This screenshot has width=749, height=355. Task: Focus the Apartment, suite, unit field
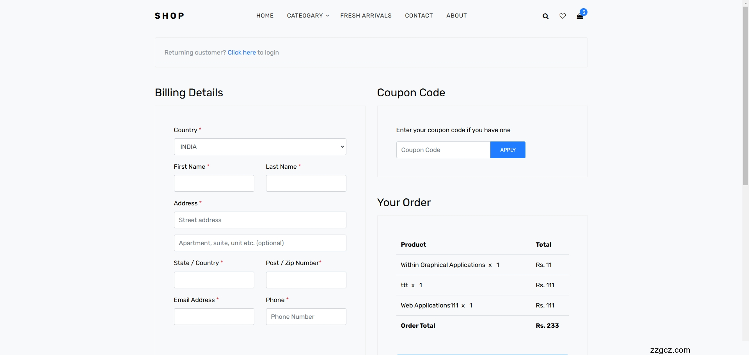260,243
